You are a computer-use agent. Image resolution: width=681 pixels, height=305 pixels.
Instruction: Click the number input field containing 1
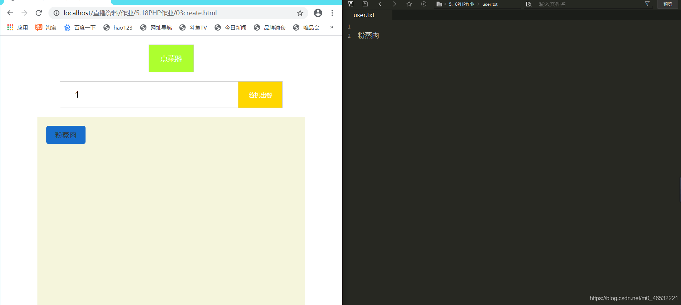(x=149, y=94)
